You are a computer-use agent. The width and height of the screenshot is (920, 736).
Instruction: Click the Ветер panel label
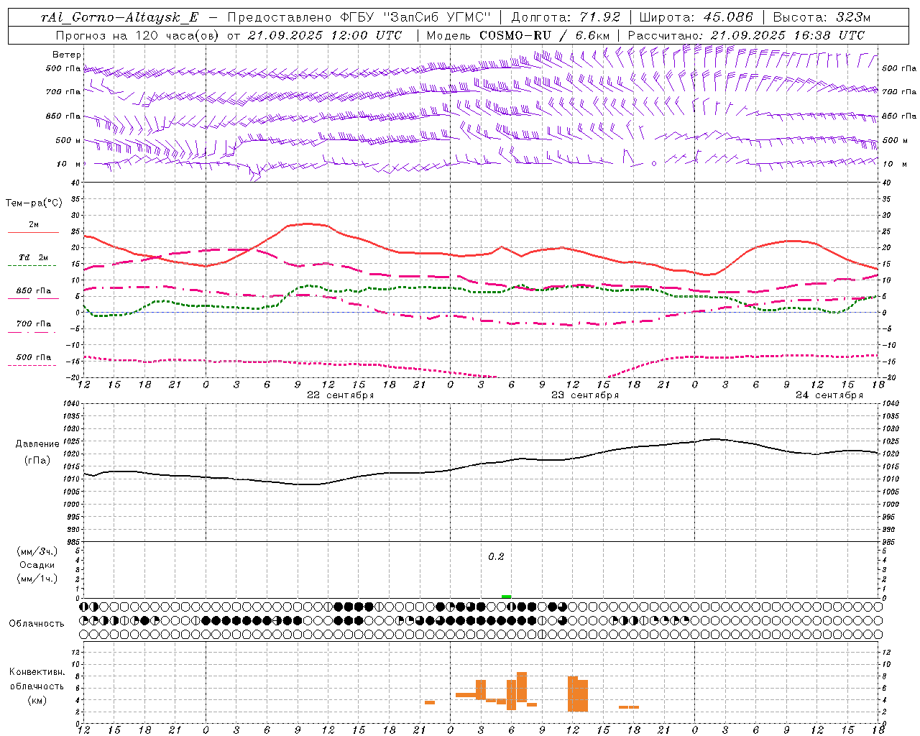[67, 55]
